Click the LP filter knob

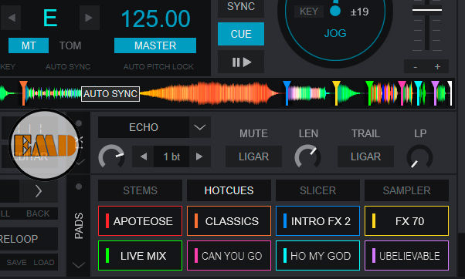point(419,156)
